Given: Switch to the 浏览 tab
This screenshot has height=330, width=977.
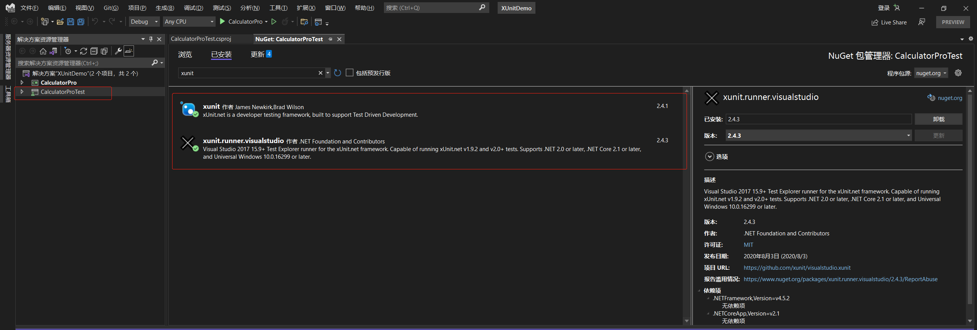Looking at the screenshot, I should 185,55.
